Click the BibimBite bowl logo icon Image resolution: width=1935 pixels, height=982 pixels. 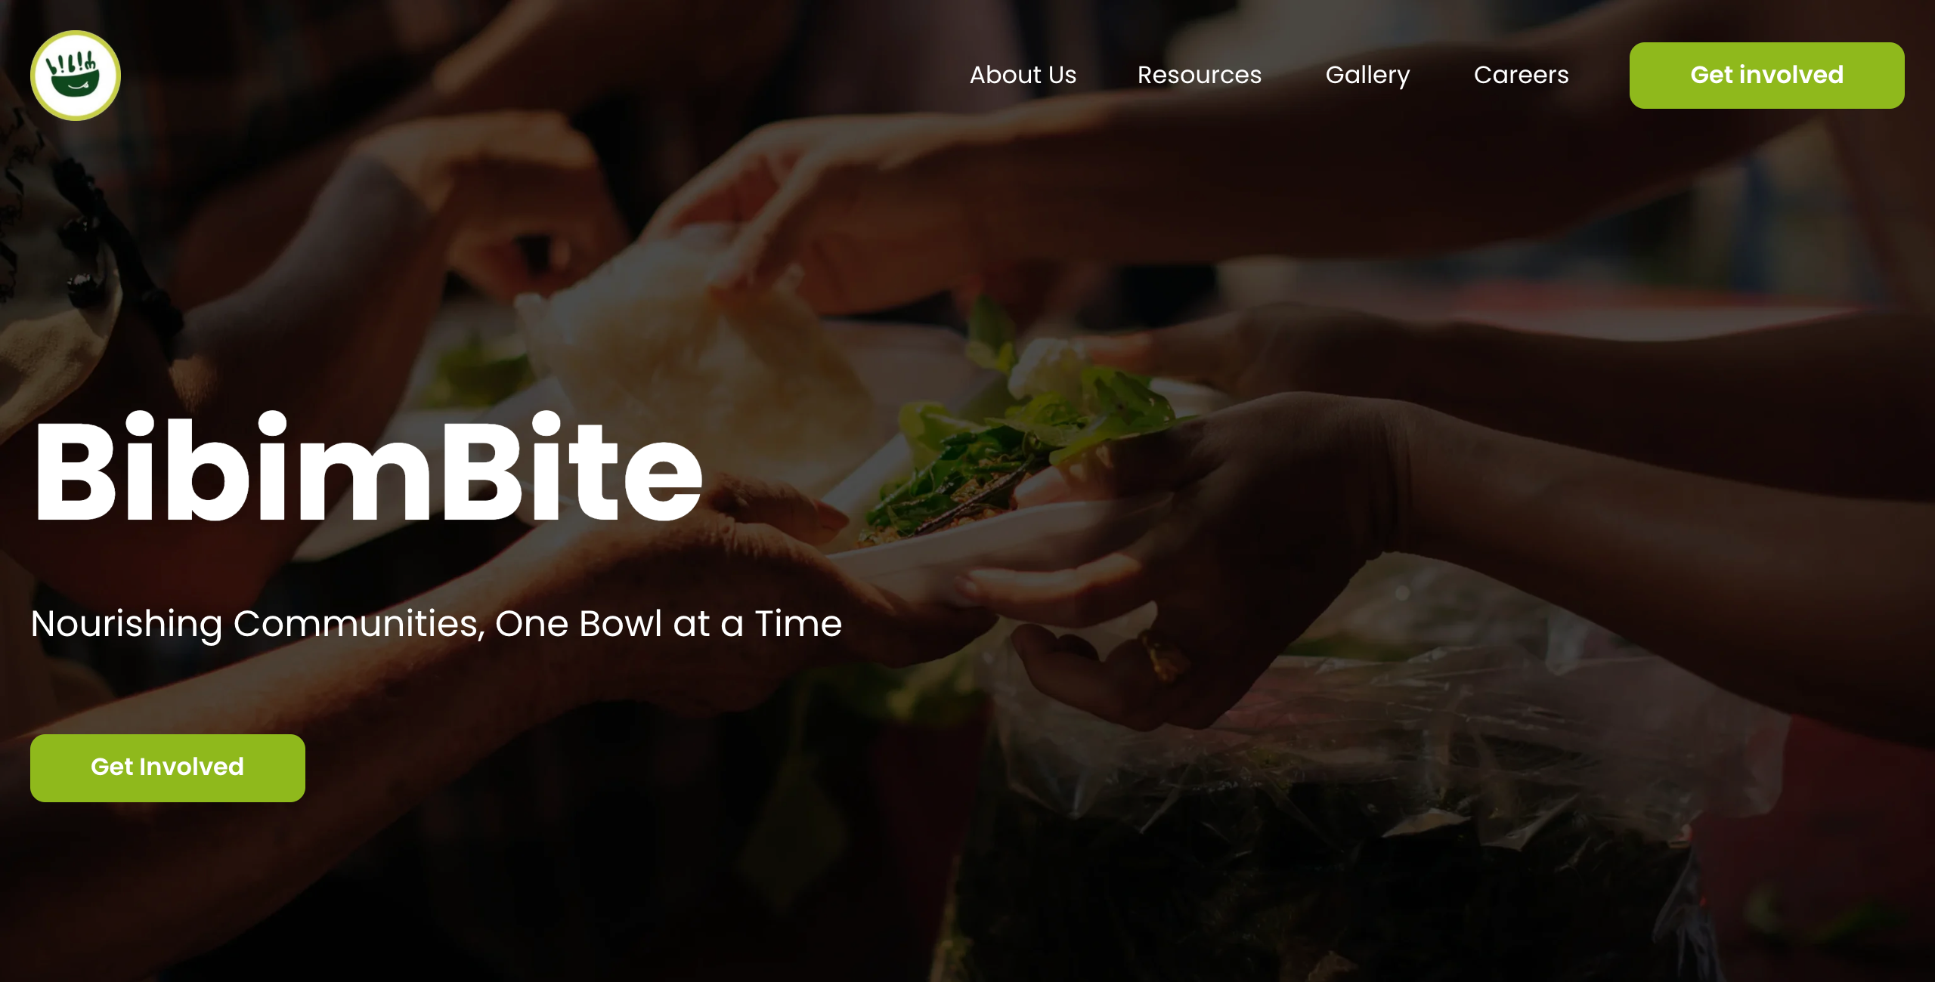75,76
